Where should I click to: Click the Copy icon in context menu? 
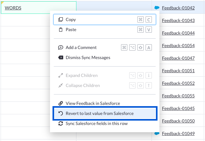pyautogui.click(x=61, y=19)
